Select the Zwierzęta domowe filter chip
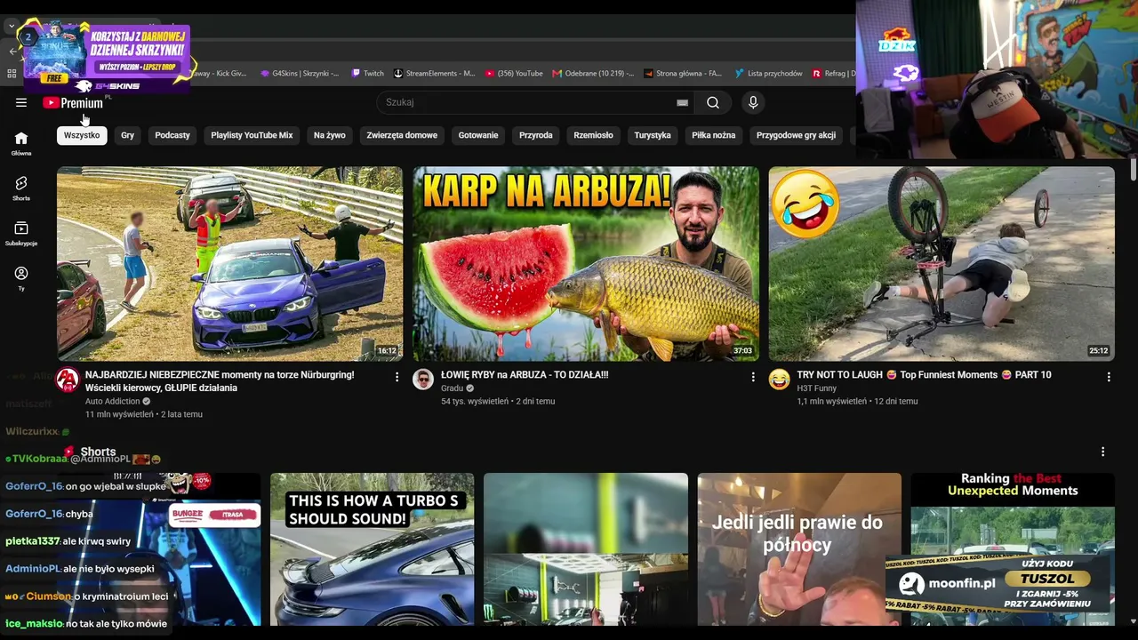The height and width of the screenshot is (640, 1138). coord(402,135)
